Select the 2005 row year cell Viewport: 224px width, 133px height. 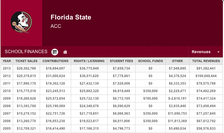pos(7,129)
